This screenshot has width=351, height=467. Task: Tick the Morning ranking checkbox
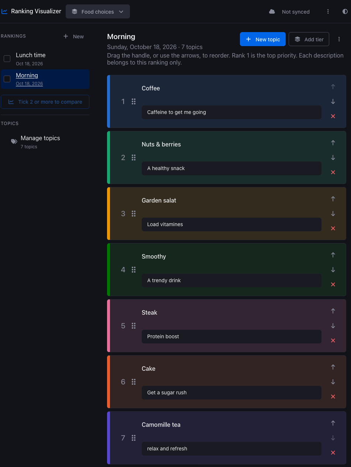(x=7, y=79)
